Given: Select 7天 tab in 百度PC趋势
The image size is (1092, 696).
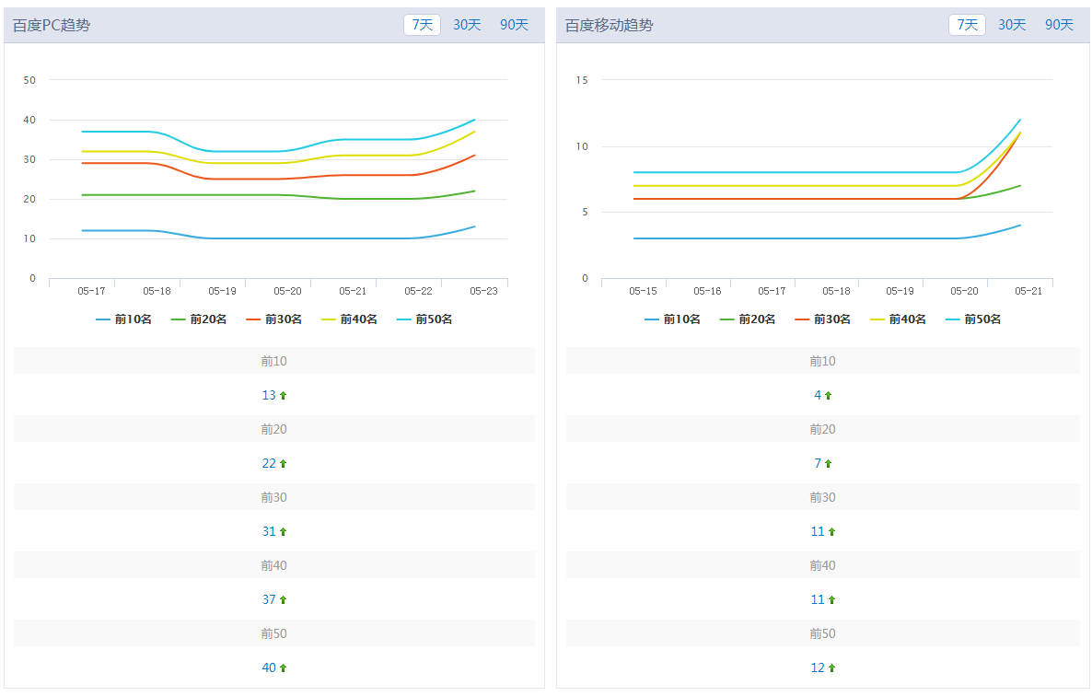Looking at the screenshot, I should 423,25.
